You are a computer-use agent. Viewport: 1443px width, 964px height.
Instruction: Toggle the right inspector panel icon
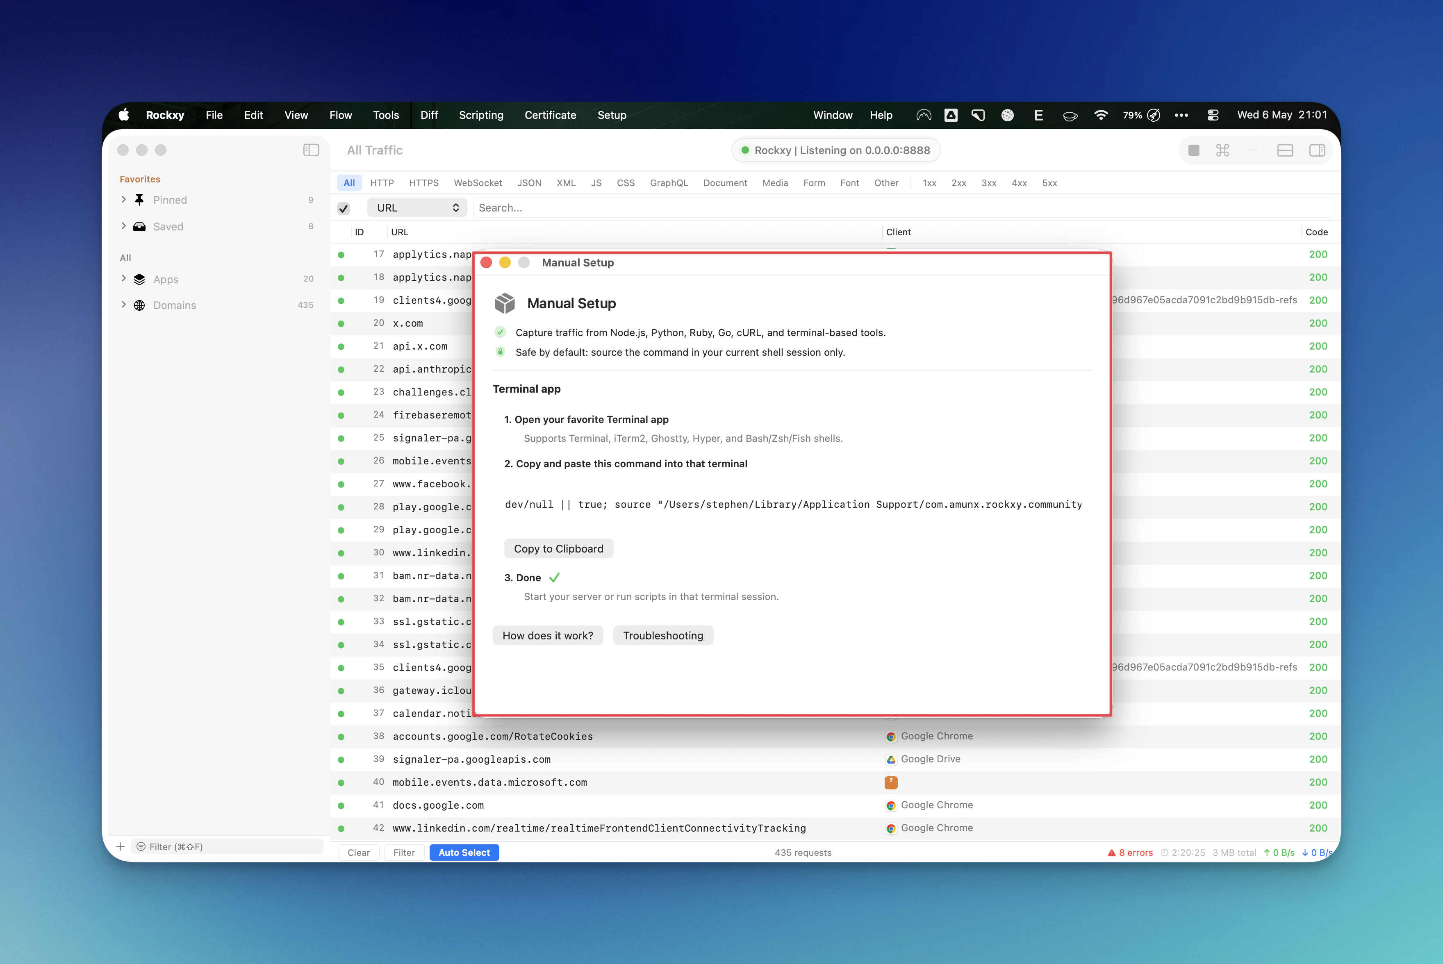[1317, 150]
